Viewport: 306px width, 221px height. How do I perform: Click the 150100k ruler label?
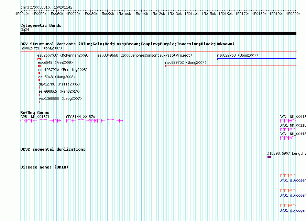click(x=124, y=14)
